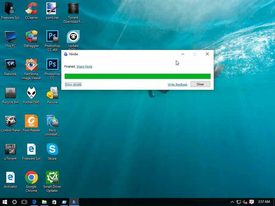The image size is (275, 206).
Task: Click the Ninite title bar logo icon
Action: click(x=66, y=54)
